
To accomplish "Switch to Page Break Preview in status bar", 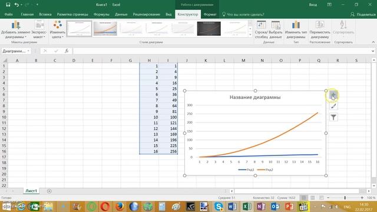I will [322, 198].
